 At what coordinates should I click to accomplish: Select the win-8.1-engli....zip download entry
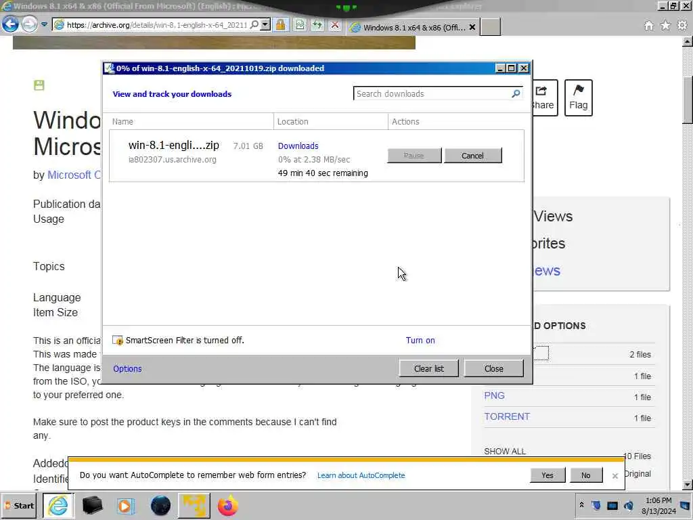click(x=317, y=156)
